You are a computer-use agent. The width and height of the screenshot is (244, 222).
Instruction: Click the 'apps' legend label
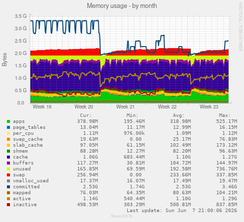tap(19, 121)
